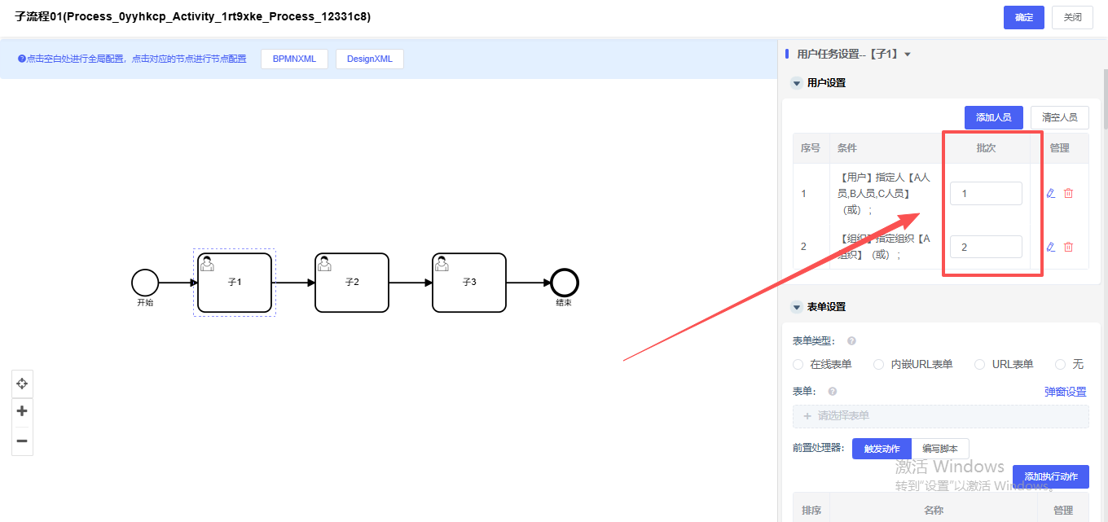Edit row 2 organization condition pencil icon
Screen dimensions: 1108x522
[x=1050, y=247]
